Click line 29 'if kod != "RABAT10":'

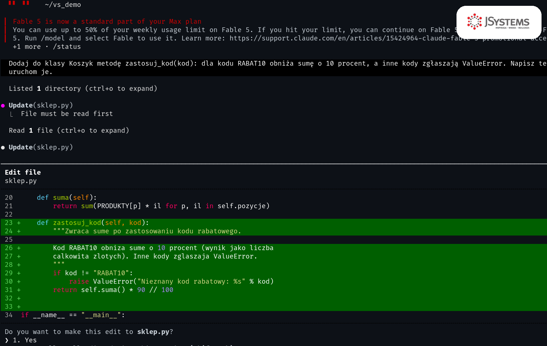[93, 273]
